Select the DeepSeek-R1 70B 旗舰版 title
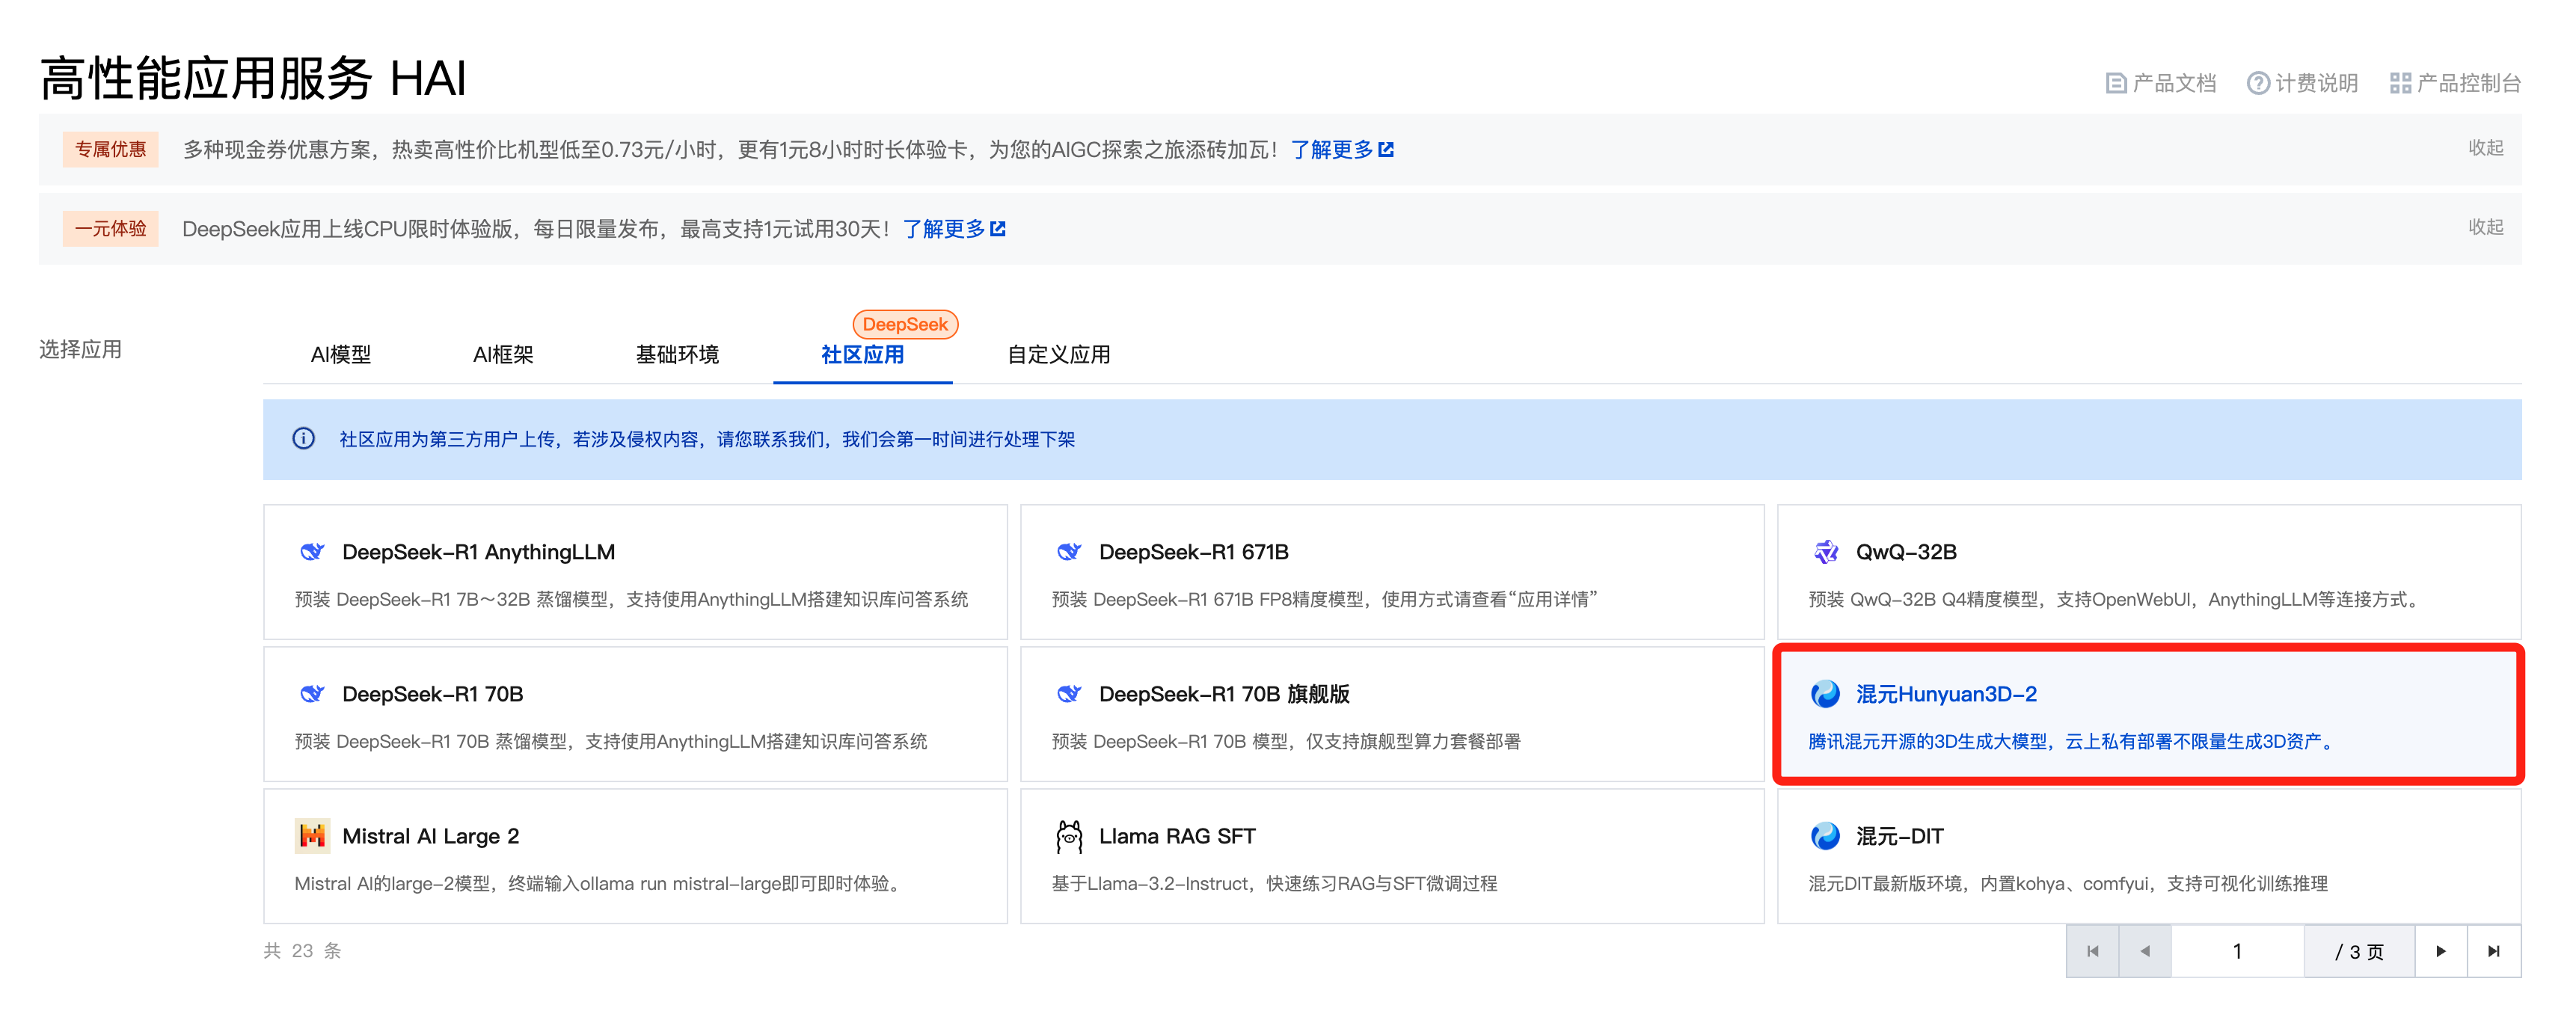 [1224, 693]
